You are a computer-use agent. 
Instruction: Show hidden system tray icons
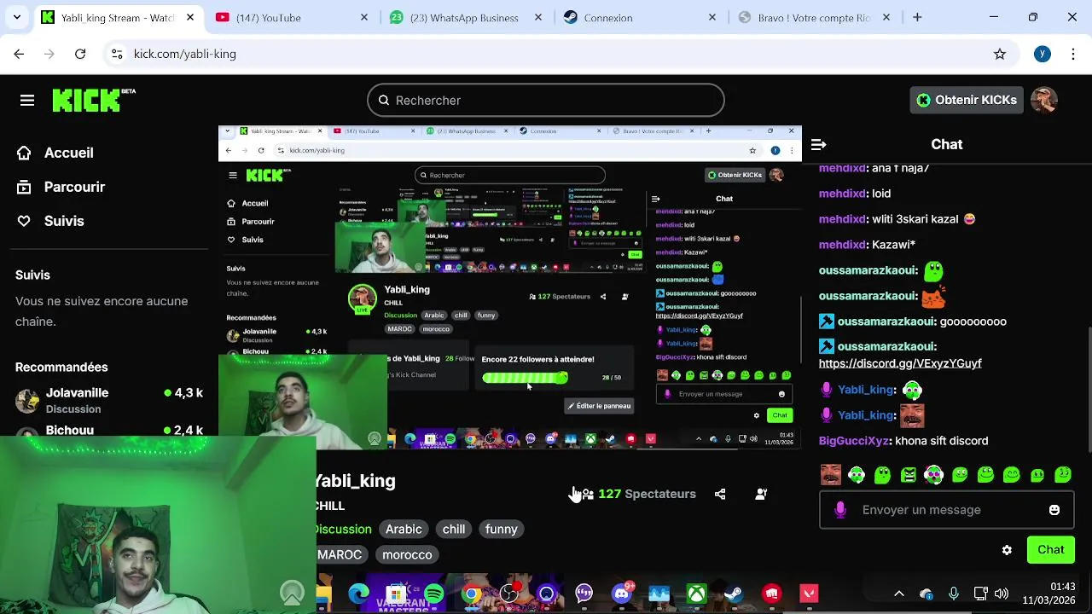tap(898, 594)
